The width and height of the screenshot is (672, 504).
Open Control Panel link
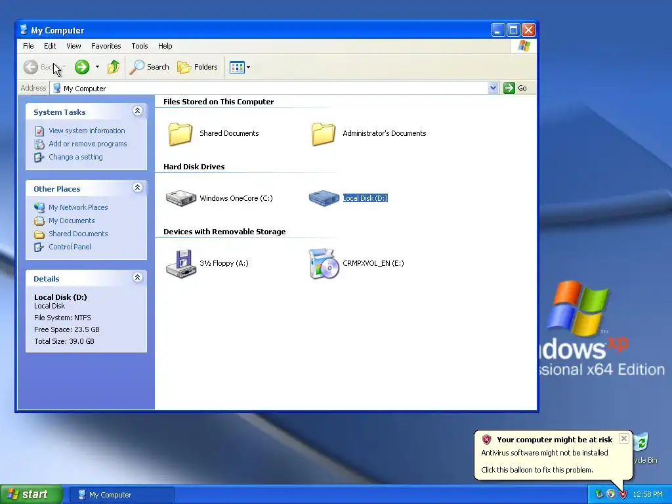coord(70,247)
